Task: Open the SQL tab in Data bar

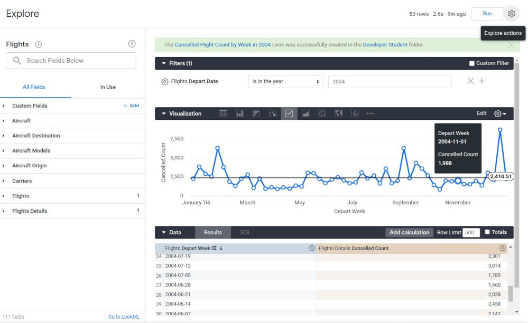Action: click(x=245, y=232)
